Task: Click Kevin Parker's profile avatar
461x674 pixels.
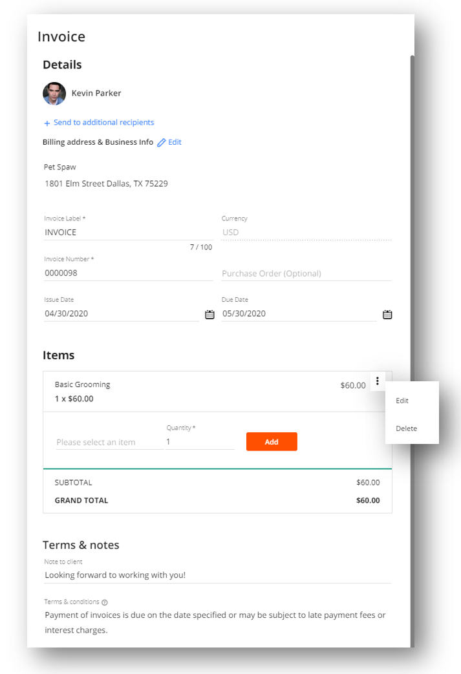Action: pyautogui.click(x=54, y=93)
